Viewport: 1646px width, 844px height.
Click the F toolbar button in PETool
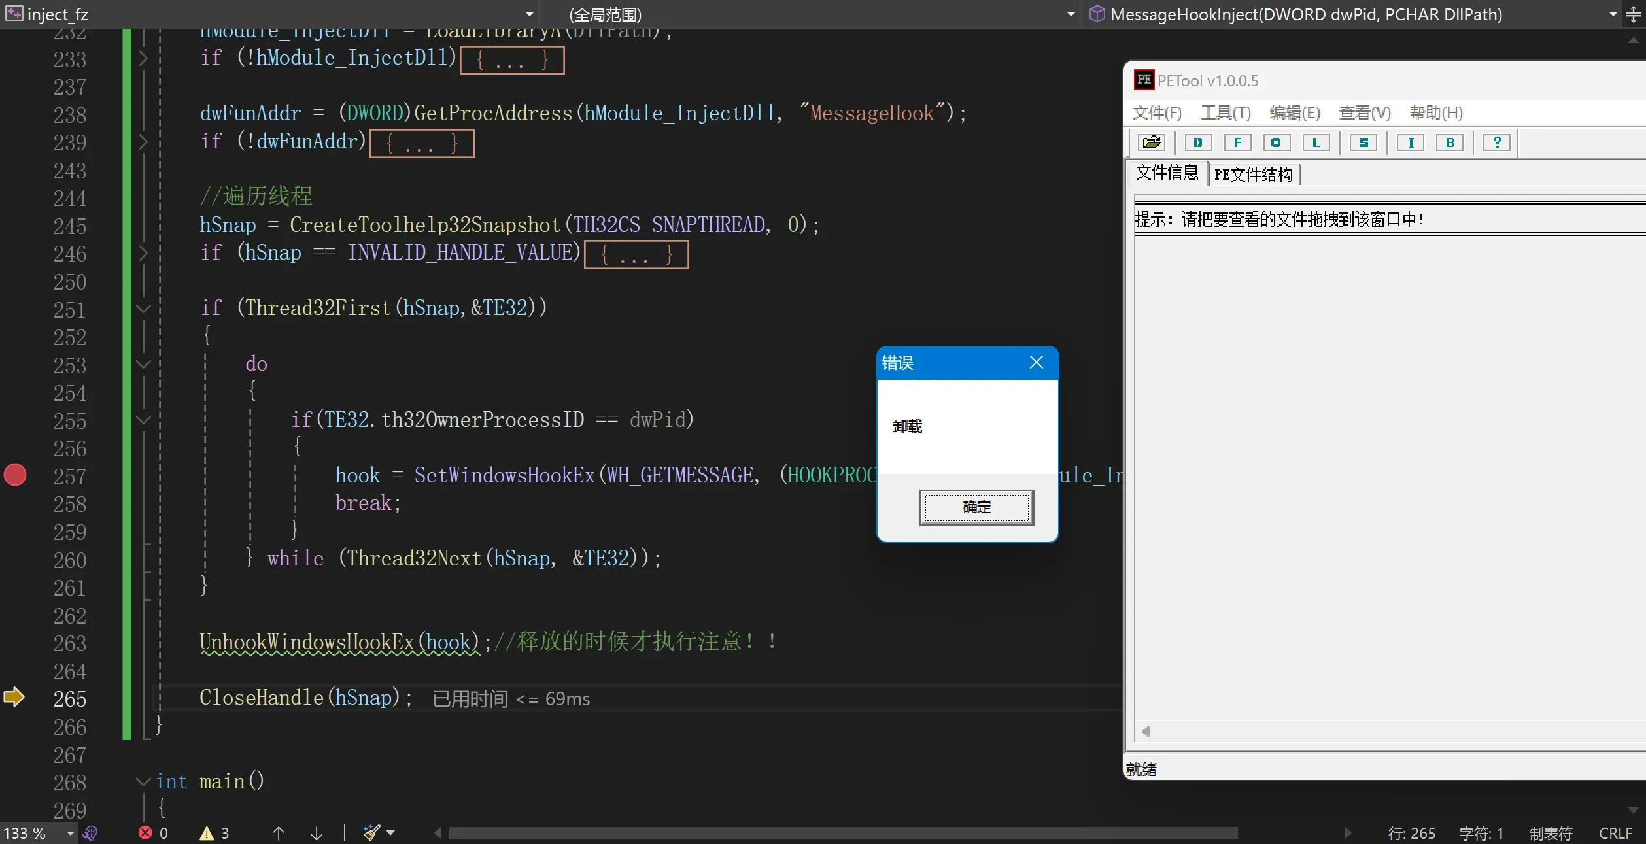1237,143
